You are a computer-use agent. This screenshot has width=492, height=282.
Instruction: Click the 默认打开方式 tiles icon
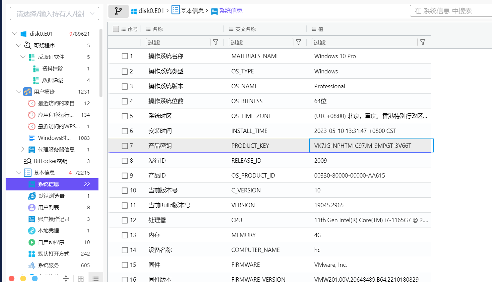[32, 254]
